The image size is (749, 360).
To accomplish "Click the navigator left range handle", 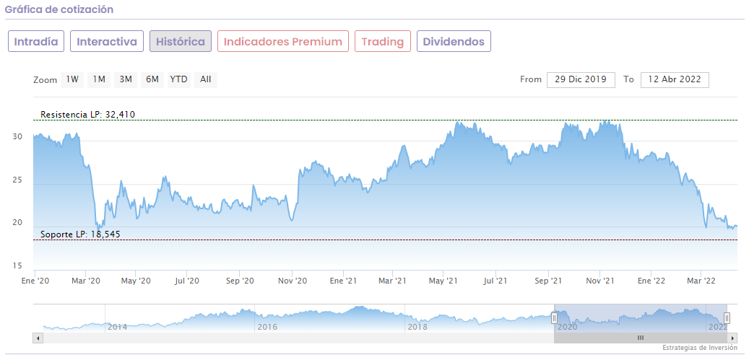I will click(x=555, y=317).
